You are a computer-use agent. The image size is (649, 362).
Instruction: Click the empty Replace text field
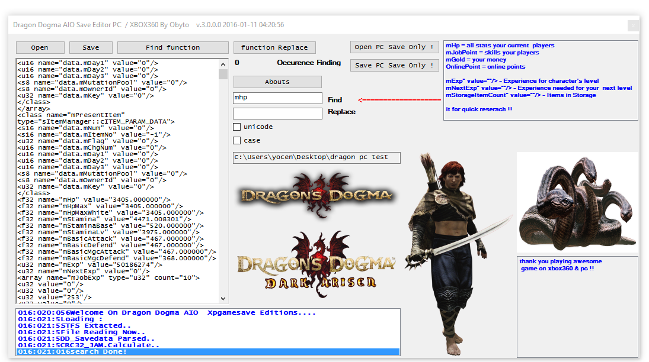coord(277,113)
